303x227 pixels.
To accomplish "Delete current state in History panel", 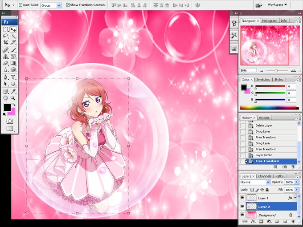I will point(293,167).
